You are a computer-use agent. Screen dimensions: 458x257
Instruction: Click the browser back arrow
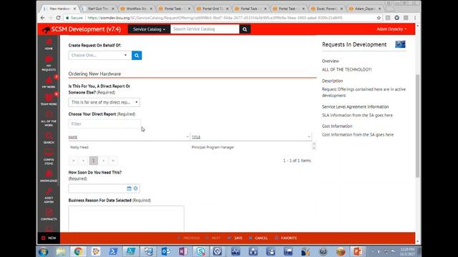coord(43,18)
